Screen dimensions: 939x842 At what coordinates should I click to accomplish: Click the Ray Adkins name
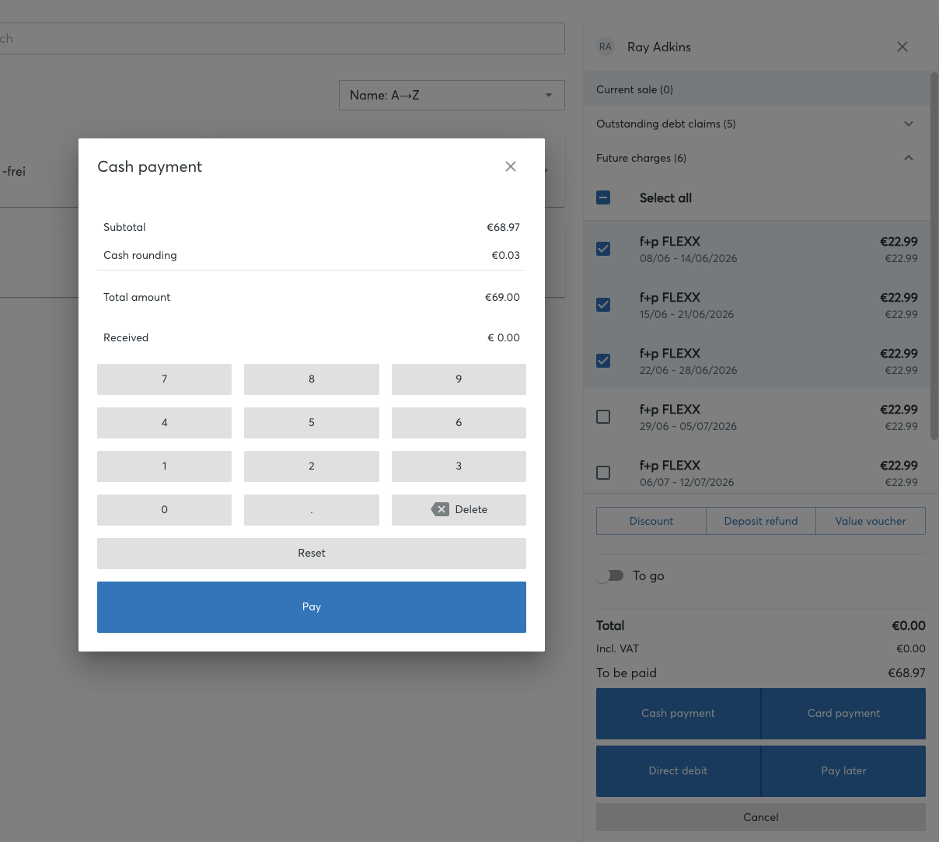659,47
